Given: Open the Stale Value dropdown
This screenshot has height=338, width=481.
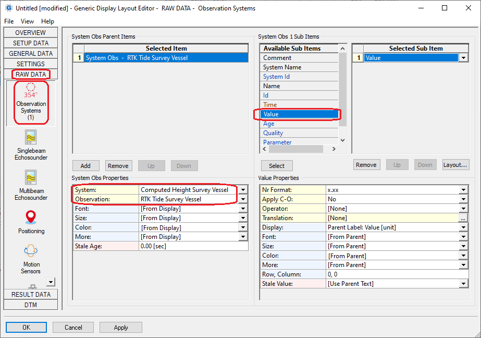Looking at the screenshot, I should pyautogui.click(x=463, y=284).
